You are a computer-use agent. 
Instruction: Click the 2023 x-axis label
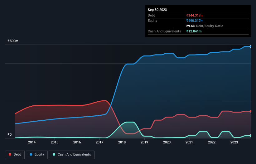point(234,142)
